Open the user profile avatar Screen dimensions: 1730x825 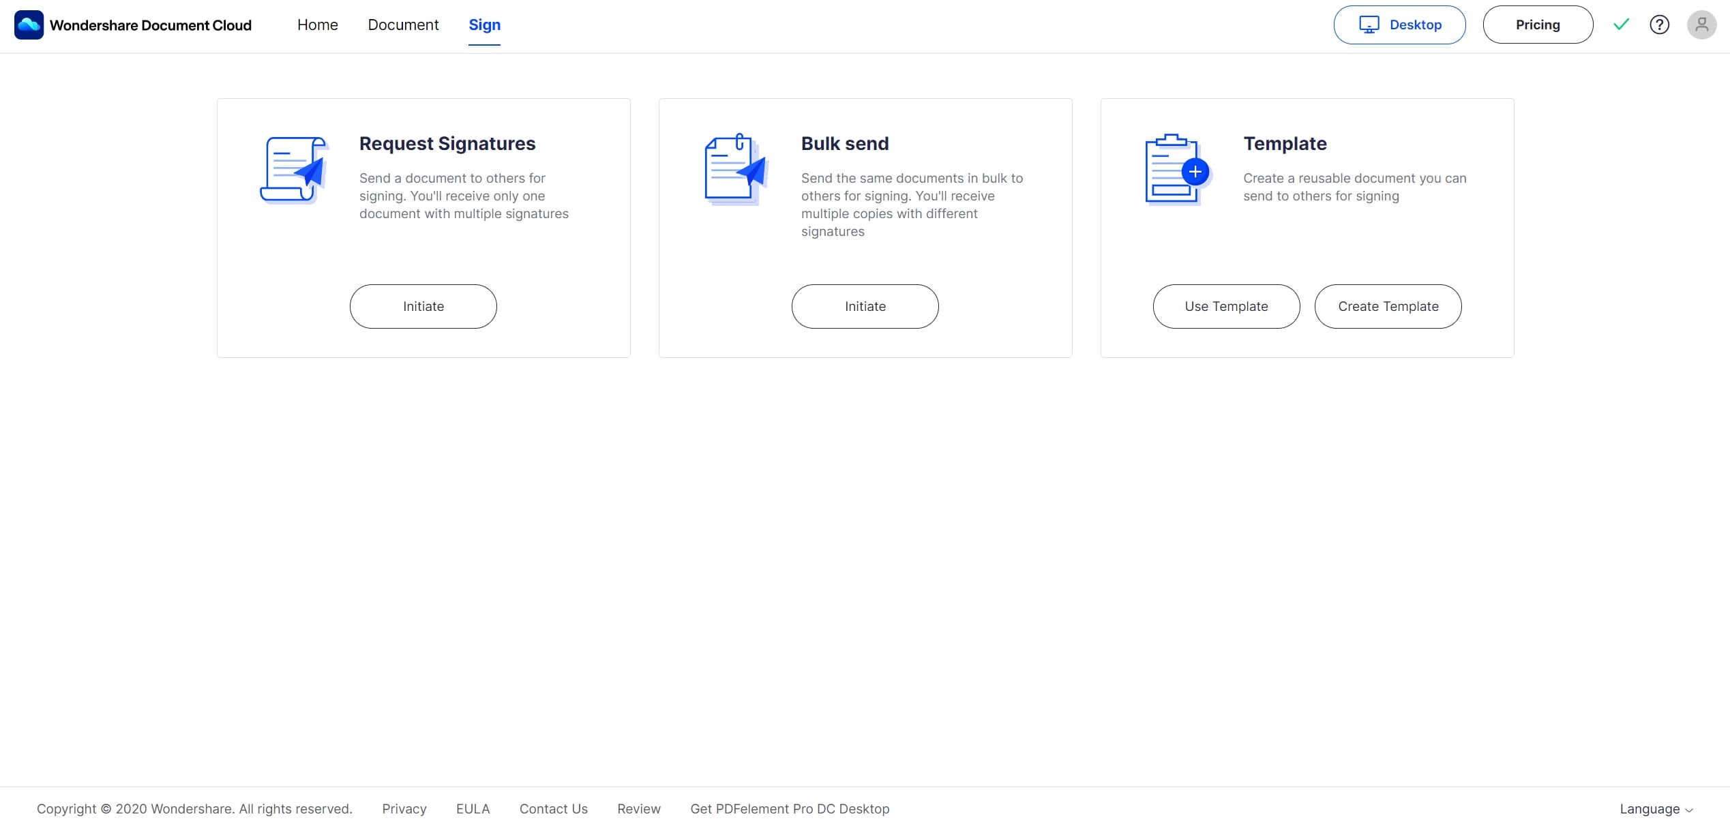click(x=1701, y=25)
